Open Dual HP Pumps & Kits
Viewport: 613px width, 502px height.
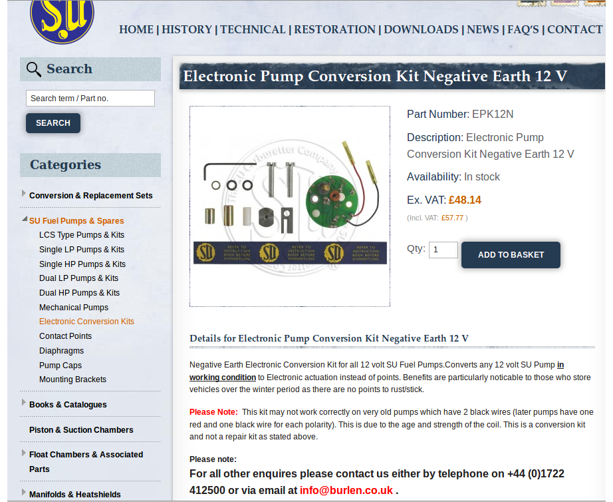(79, 292)
